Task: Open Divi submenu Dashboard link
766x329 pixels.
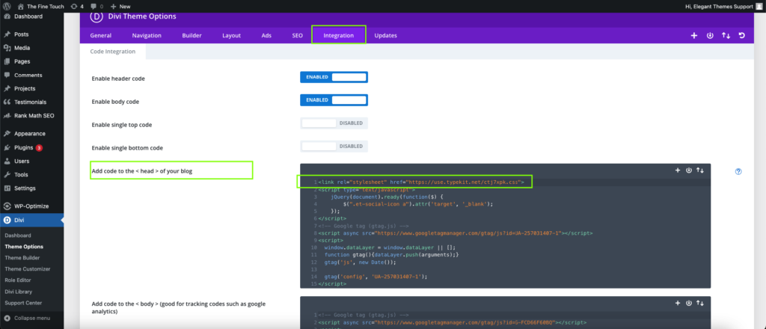Action: click(18, 236)
